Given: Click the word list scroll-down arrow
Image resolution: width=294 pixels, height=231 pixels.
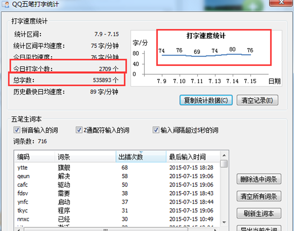Looking at the screenshot, I should [224, 223].
